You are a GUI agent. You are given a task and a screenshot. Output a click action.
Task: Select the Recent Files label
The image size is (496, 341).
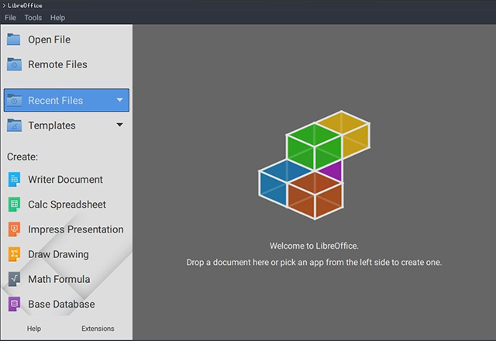click(x=56, y=100)
